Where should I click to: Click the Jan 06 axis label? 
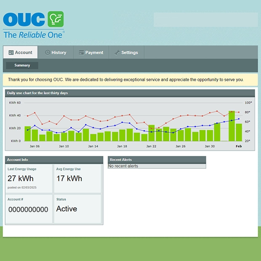pyautogui.click(x=35, y=146)
